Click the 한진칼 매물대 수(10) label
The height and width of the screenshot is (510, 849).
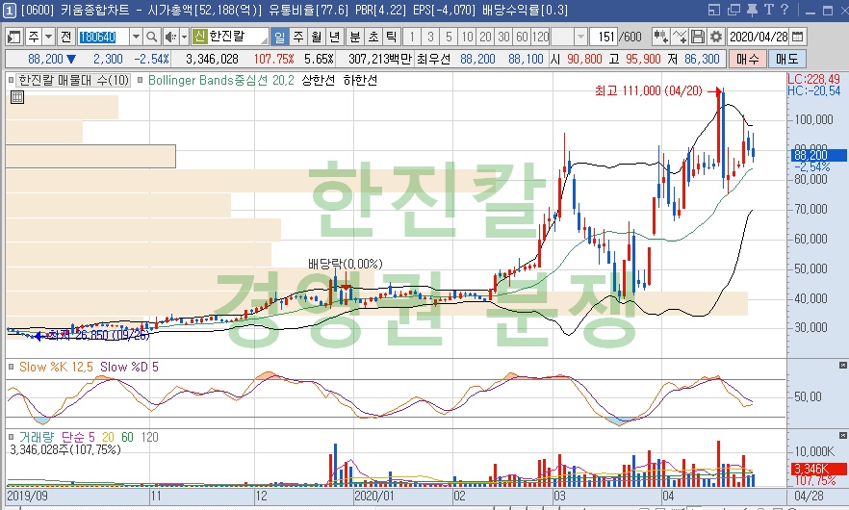point(73,80)
